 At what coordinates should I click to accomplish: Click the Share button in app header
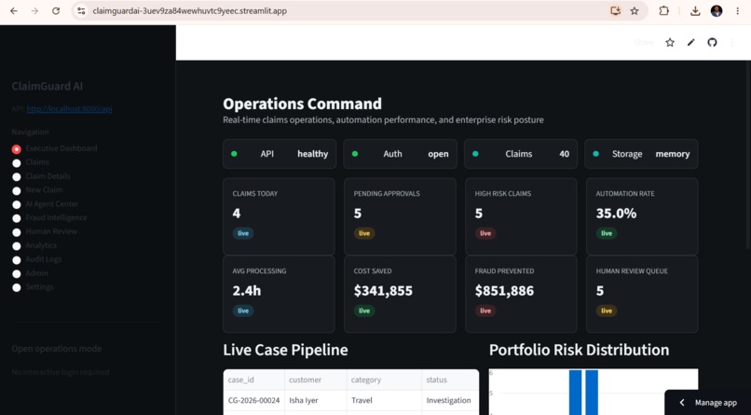pos(643,43)
